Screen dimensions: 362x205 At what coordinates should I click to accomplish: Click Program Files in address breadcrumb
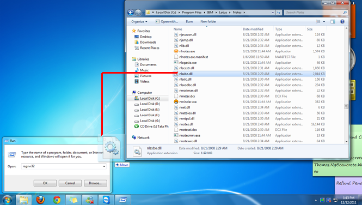click(x=192, y=13)
